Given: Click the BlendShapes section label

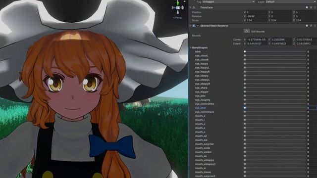Looking at the screenshot, I should pos(200,47).
